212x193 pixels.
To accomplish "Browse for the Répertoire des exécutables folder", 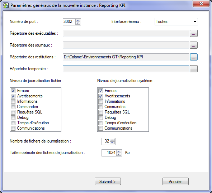I will tap(194, 33).
